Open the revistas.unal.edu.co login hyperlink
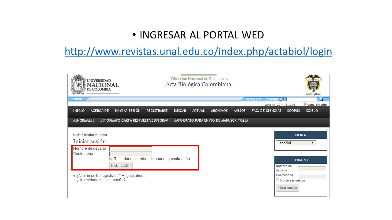The image size is (392, 220). (198, 52)
